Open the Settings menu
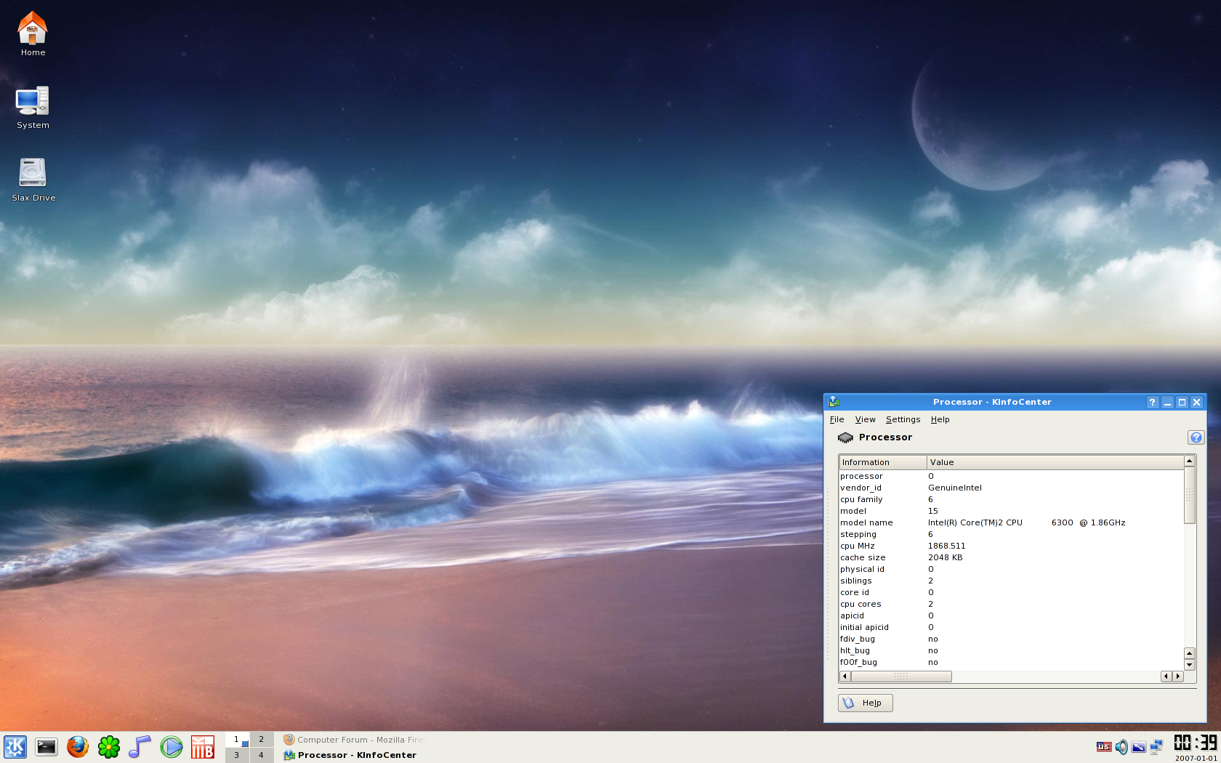Image resolution: width=1221 pixels, height=763 pixels. point(903,419)
